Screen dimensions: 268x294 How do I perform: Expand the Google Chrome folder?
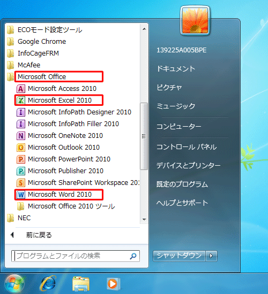click(x=42, y=42)
